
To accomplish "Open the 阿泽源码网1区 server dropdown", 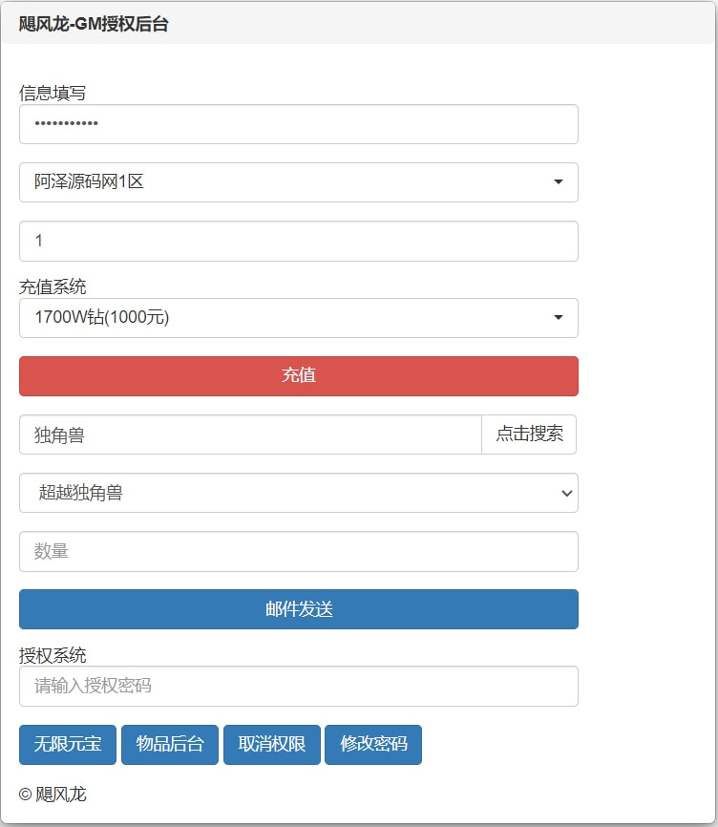I will (298, 182).
